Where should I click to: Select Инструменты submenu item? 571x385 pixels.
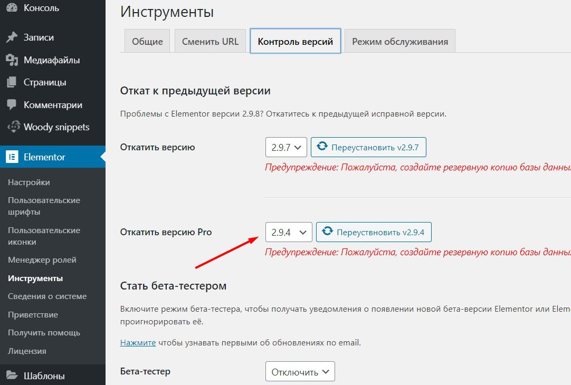click(35, 278)
